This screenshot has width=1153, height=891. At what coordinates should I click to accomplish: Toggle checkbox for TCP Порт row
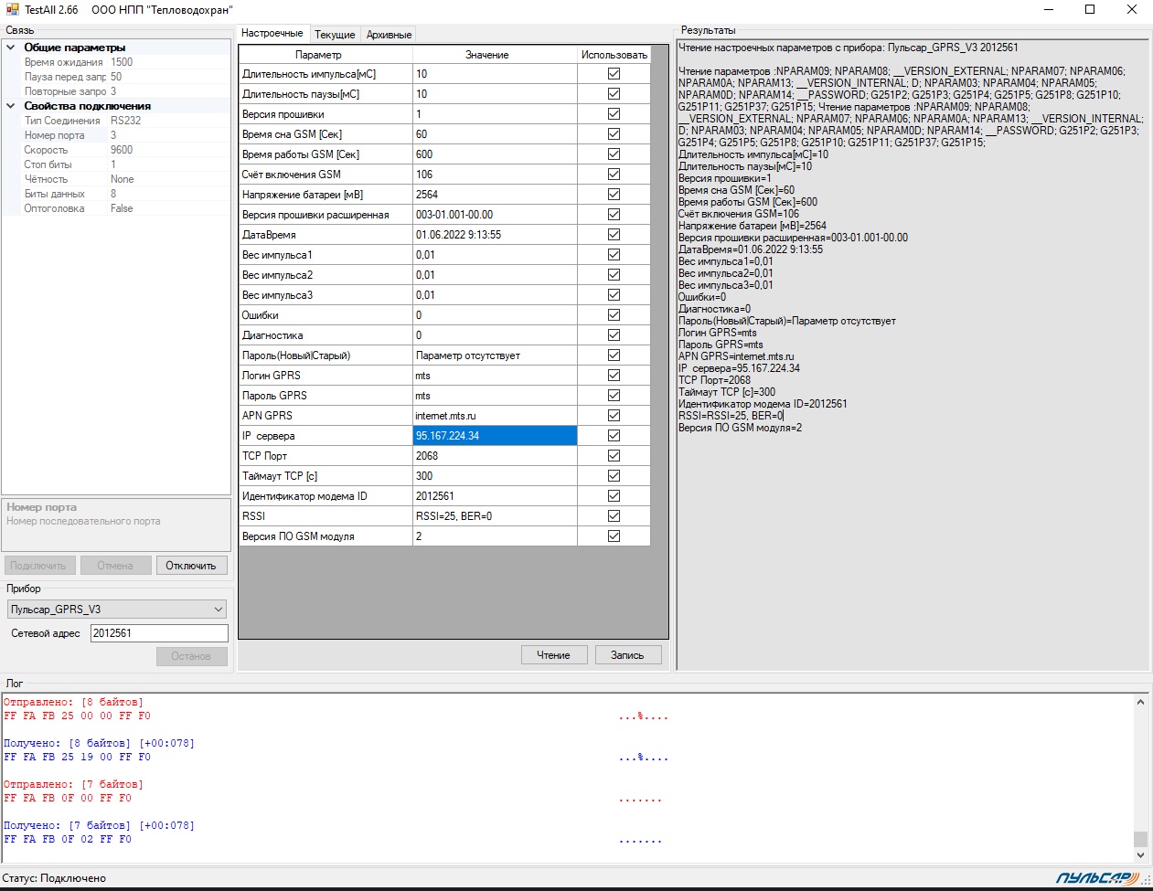(614, 456)
